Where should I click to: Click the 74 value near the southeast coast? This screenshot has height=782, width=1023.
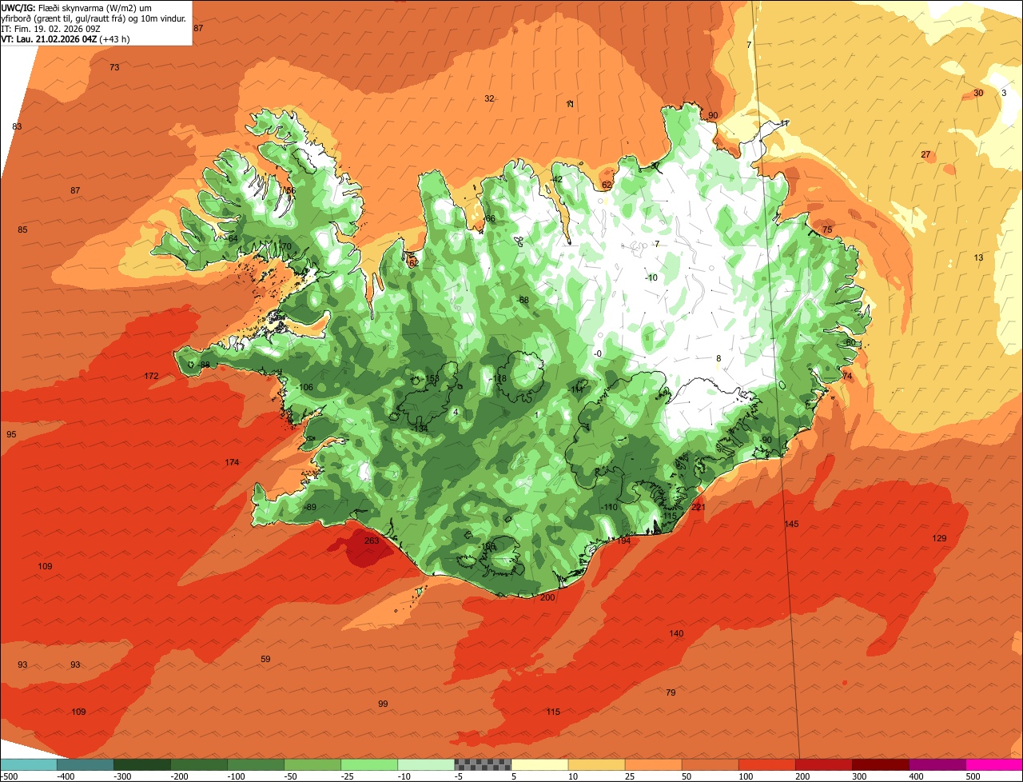tap(847, 376)
